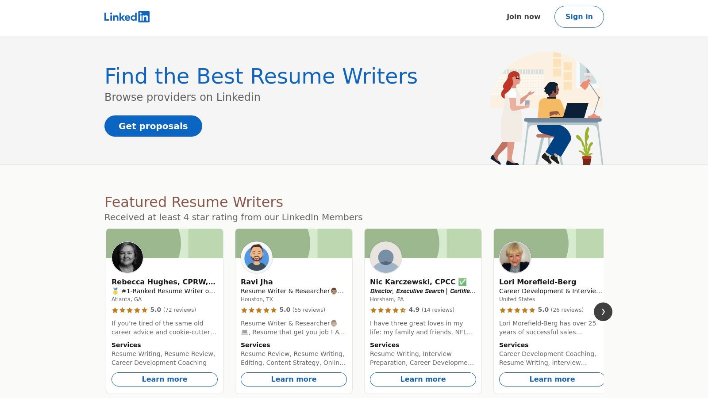Image resolution: width=708 pixels, height=398 pixels.
Task: Select the Sign in option
Action: 579,16
